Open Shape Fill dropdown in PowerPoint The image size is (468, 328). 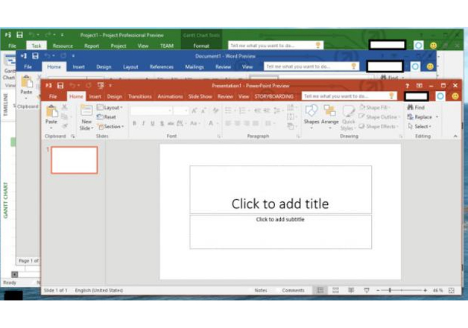point(375,107)
